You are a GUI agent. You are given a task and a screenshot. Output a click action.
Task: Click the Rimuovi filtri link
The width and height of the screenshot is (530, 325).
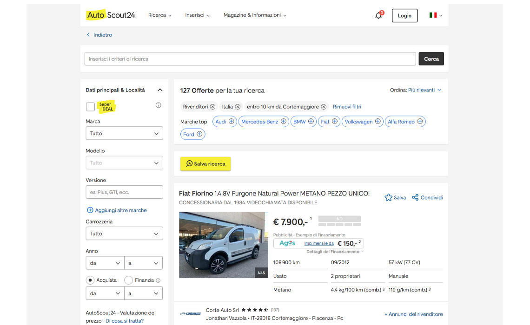point(347,107)
